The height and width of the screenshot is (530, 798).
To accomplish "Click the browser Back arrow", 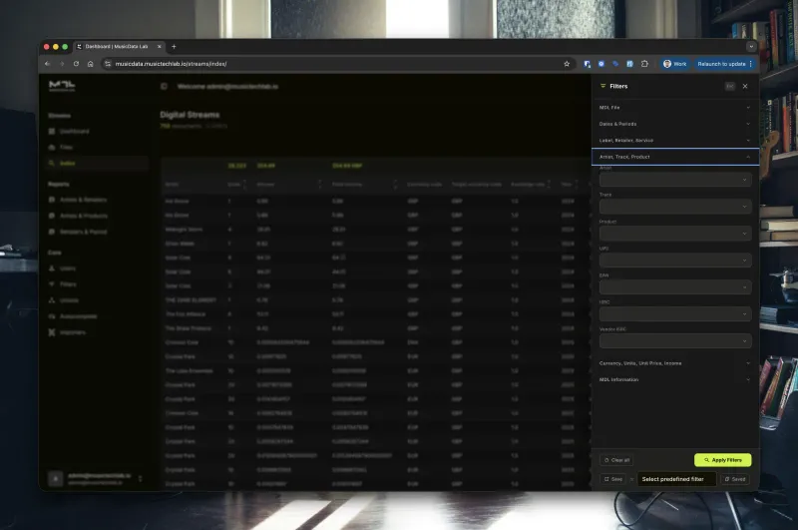I will pyautogui.click(x=47, y=64).
